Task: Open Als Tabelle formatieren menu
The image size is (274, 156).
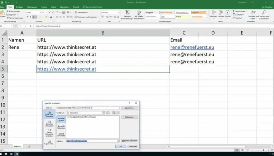Action: (x=139, y=15)
